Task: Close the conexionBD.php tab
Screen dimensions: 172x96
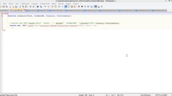Action: tap(24, 11)
